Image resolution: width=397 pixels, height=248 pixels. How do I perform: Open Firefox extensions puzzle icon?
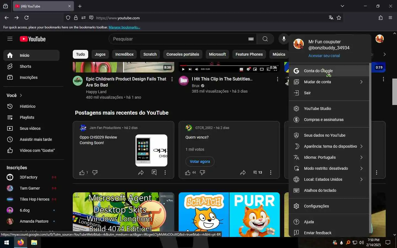(x=380, y=18)
